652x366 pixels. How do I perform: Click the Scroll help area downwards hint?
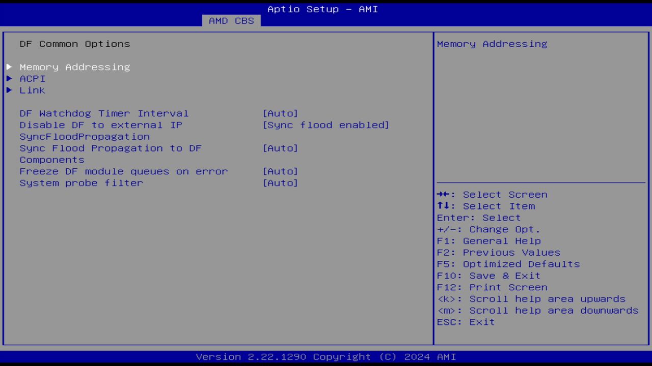click(x=538, y=311)
